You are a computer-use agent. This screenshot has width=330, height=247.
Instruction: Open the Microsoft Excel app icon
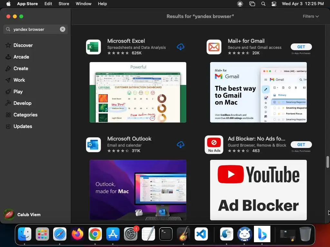click(x=93, y=47)
